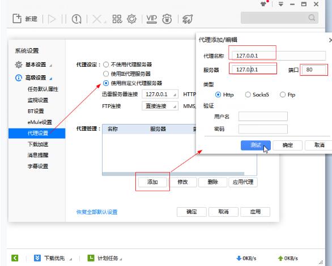Click the rocket accelerate icon
Viewport: 332px width, 266px height.
click(188, 19)
